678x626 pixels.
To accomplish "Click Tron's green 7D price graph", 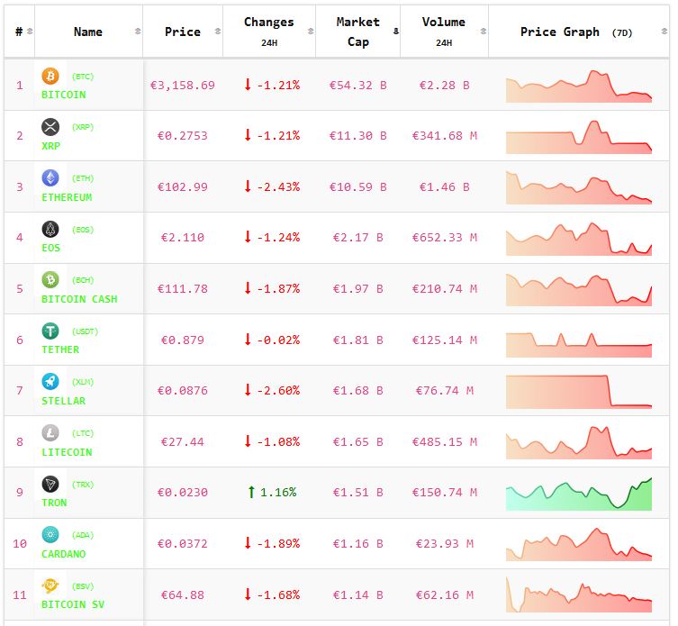I will point(578,494).
